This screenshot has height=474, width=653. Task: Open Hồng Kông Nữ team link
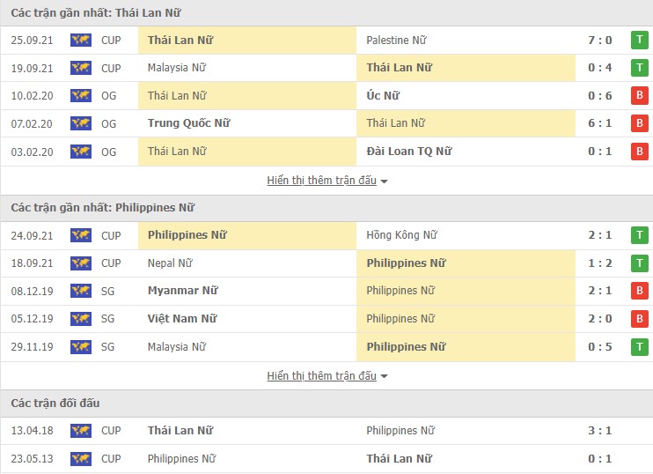(x=400, y=235)
